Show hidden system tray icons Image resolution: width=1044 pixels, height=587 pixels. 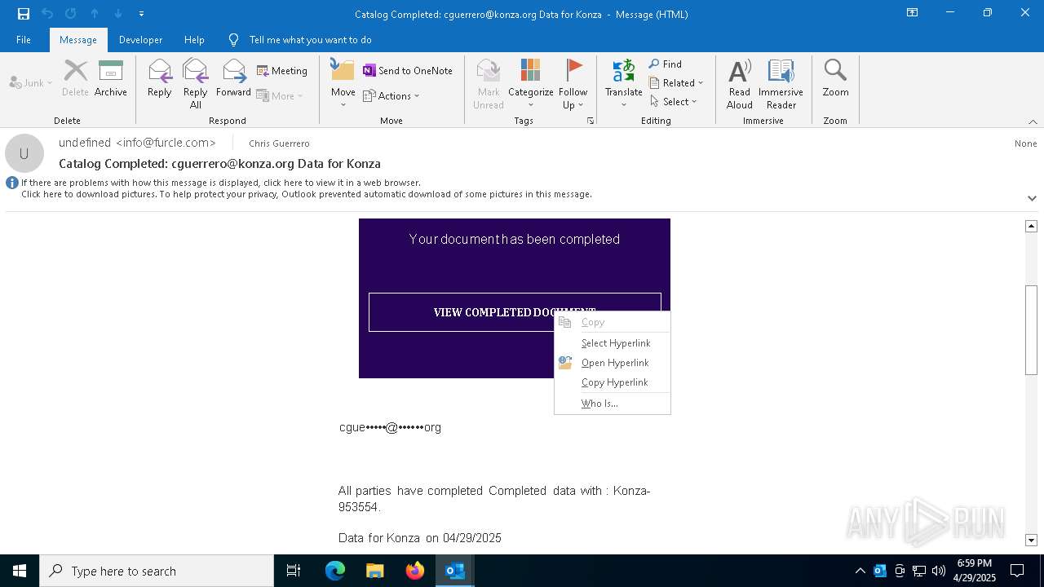click(860, 571)
